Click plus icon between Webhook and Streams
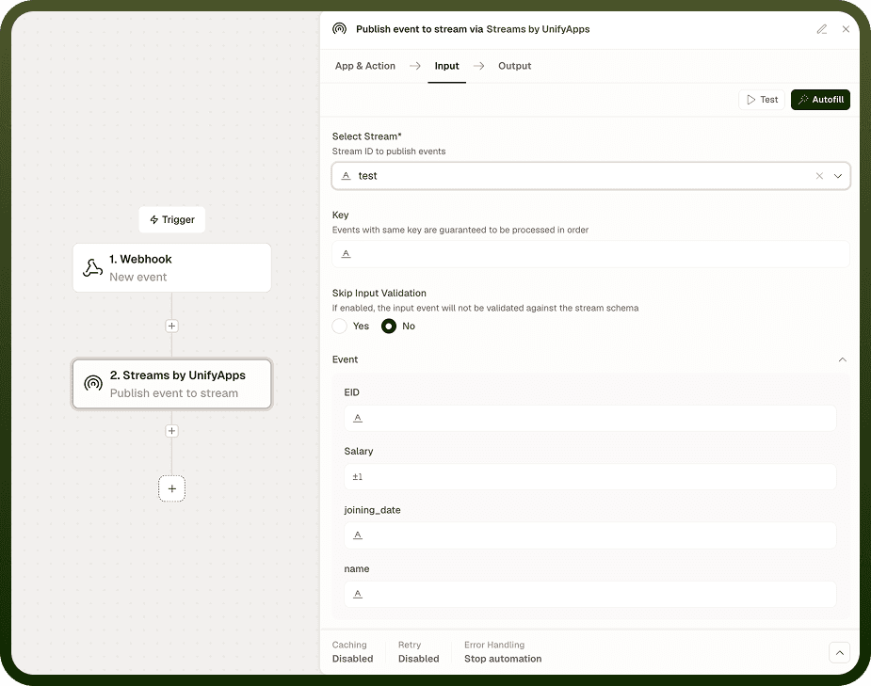 (171, 326)
